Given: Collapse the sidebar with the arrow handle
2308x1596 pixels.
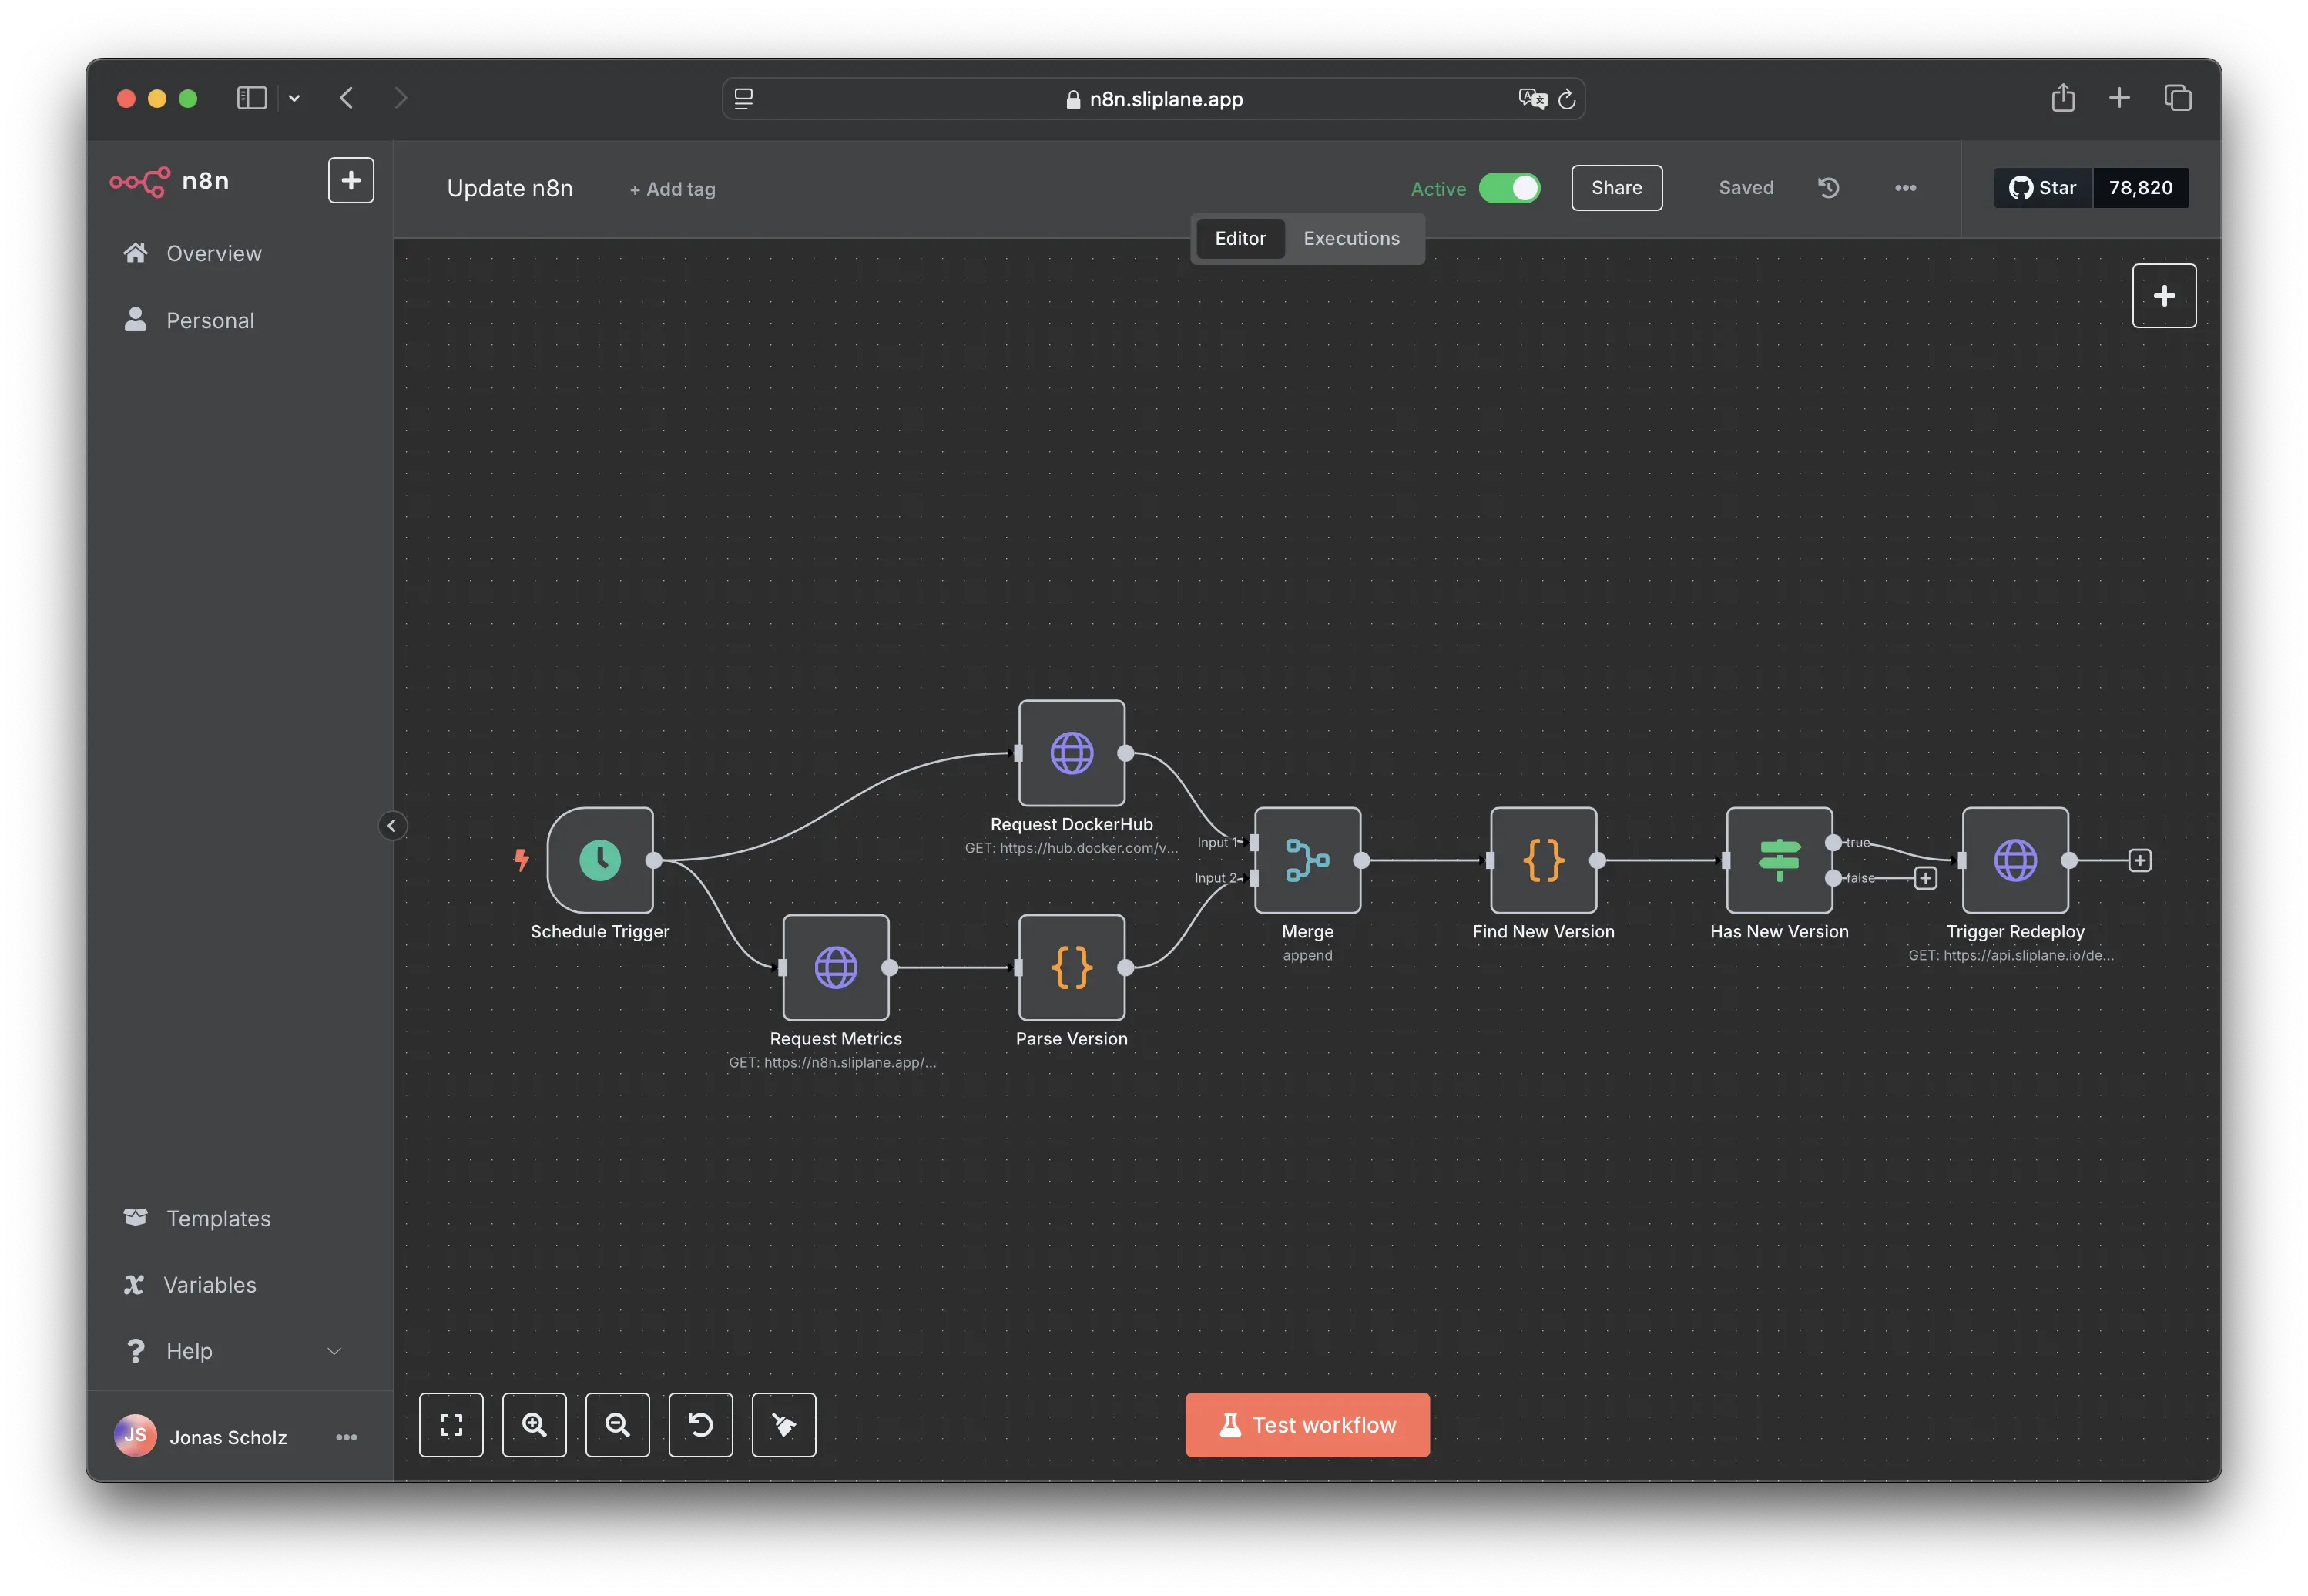Looking at the screenshot, I should (392, 825).
